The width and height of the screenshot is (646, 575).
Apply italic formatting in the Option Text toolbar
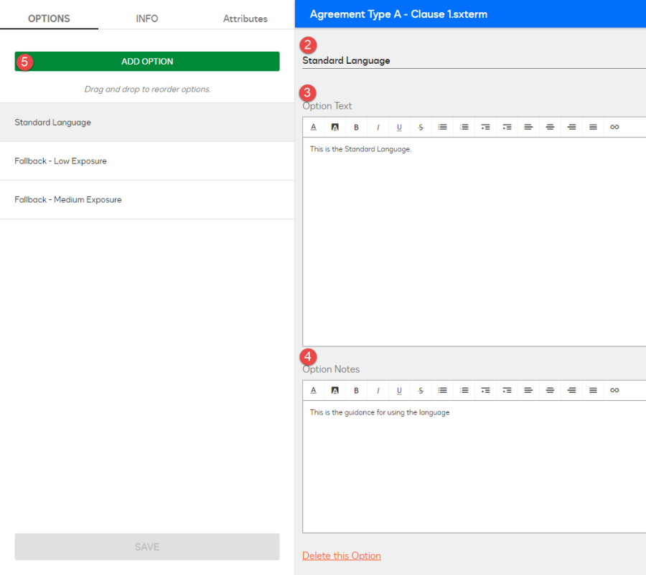click(378, 127)
